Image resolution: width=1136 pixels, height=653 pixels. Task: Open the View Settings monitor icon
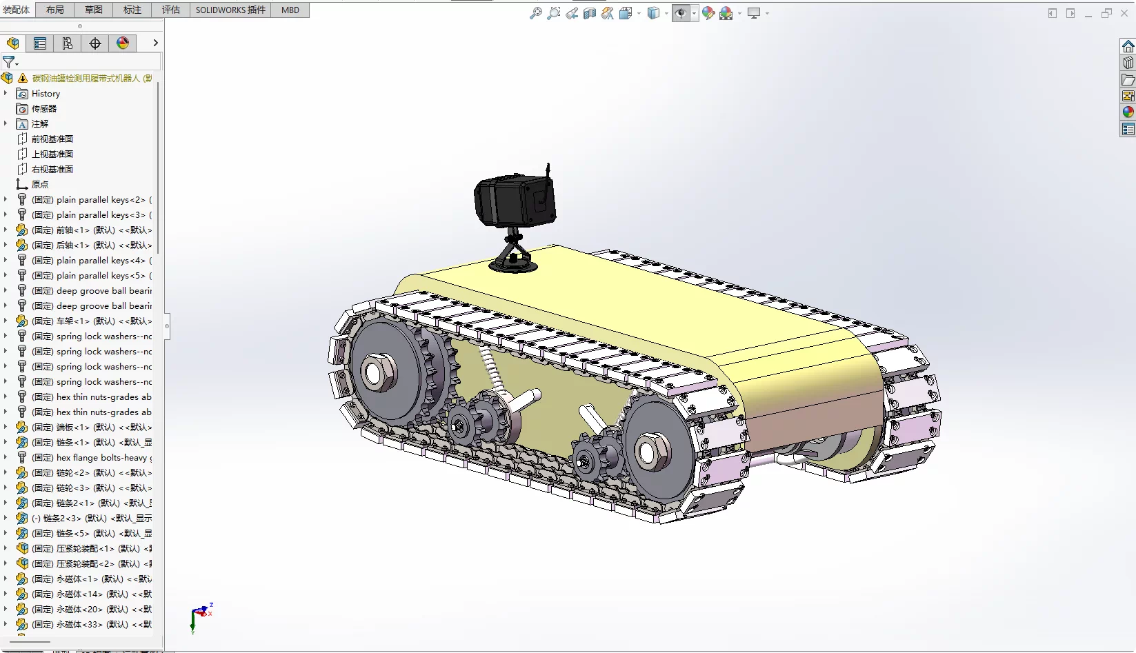point(754,13)
